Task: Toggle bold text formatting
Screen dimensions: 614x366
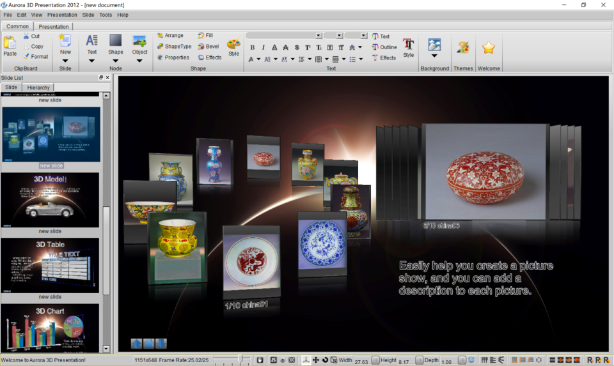Action: 252,47
